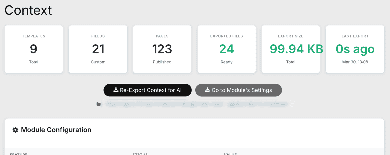Click the Export Size card label

point(291,36)
